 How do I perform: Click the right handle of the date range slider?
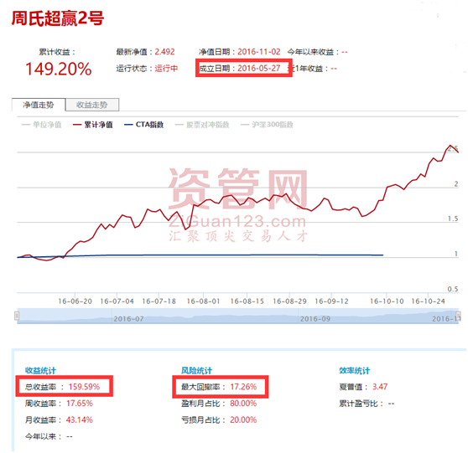click(x=459, y=316)
